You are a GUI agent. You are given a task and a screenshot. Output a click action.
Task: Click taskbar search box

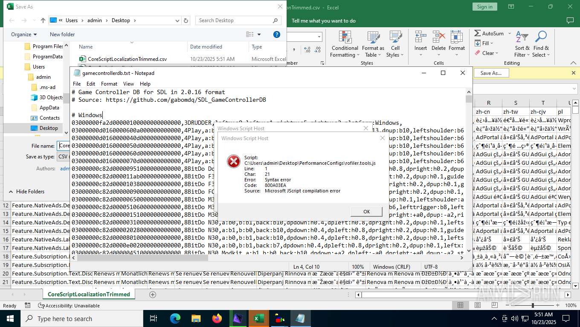pyautogui.click(x=81, y=318)
